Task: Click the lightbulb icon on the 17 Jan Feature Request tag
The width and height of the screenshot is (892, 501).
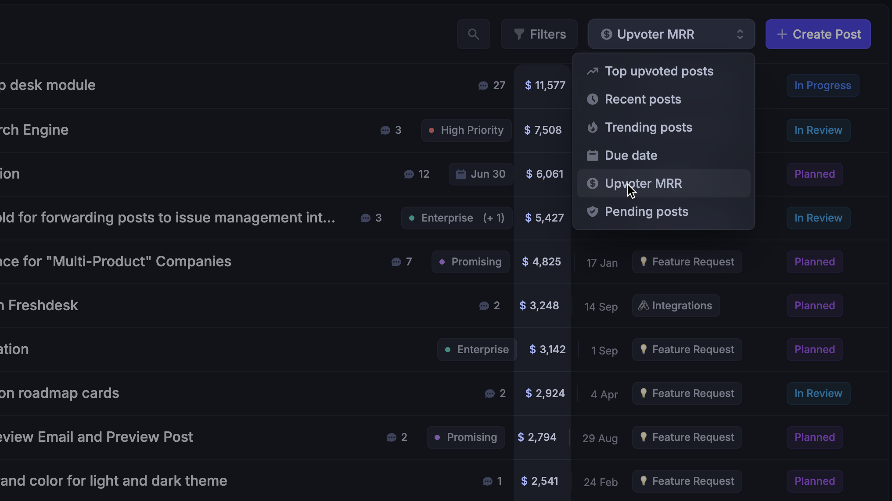Action: point(644,261)
